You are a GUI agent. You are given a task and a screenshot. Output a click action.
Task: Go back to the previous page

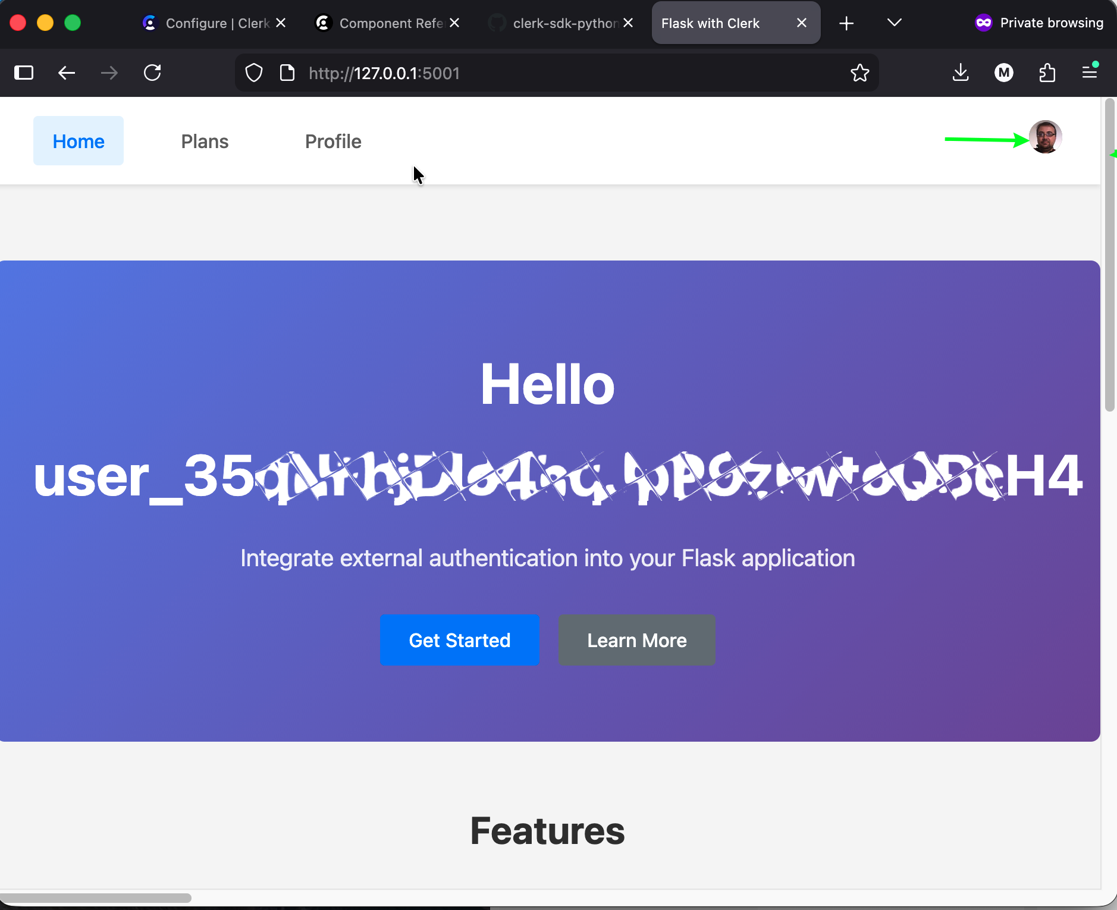67,73
